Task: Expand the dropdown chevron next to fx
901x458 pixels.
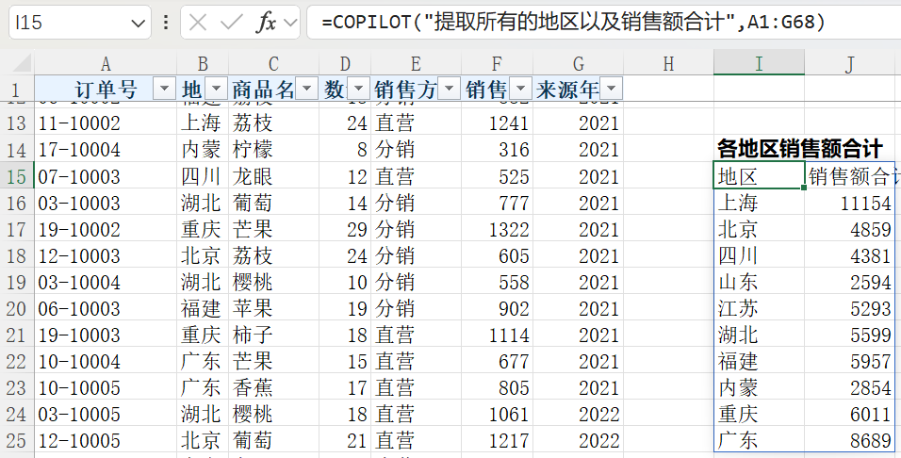Action: pos(288,23)
